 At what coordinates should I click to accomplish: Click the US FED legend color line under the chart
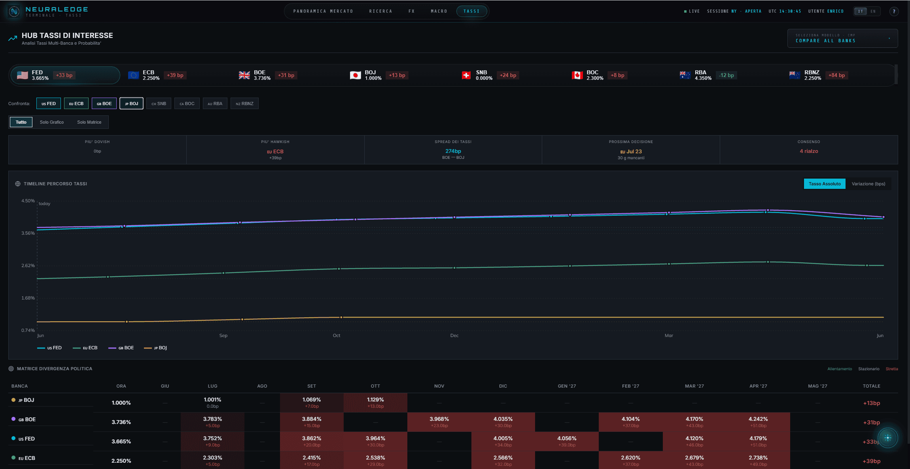point(41,348)
